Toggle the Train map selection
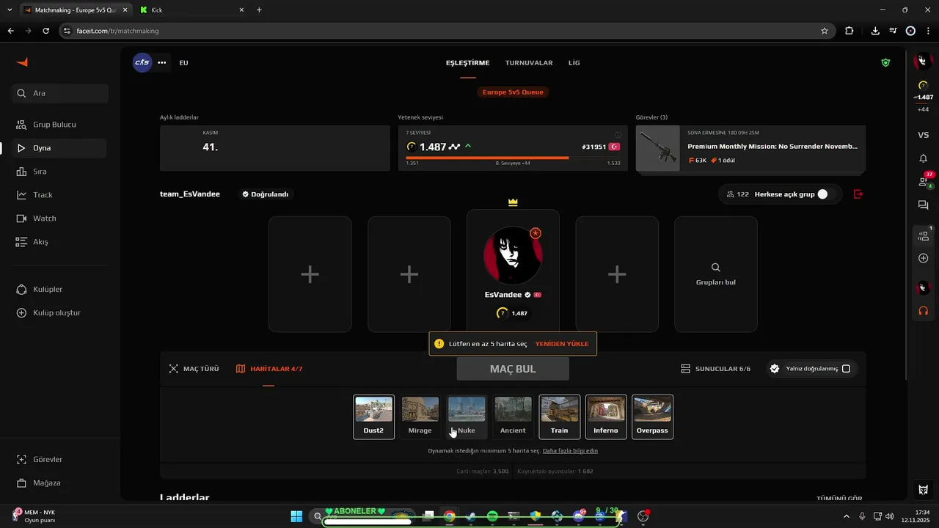 [x=560, y=417]
